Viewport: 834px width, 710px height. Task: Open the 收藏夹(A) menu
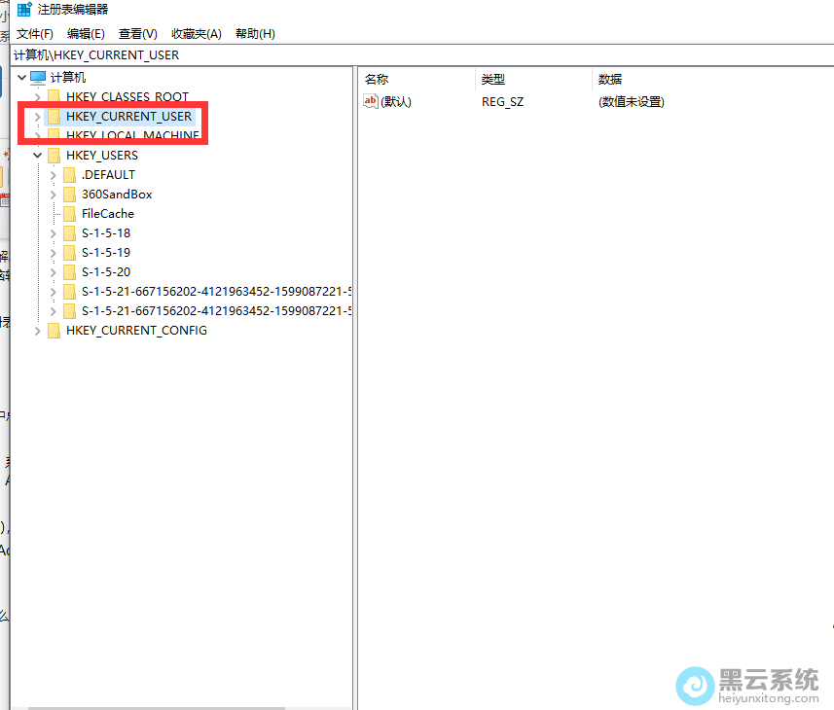pyautogui.click(x=196, y=34)
